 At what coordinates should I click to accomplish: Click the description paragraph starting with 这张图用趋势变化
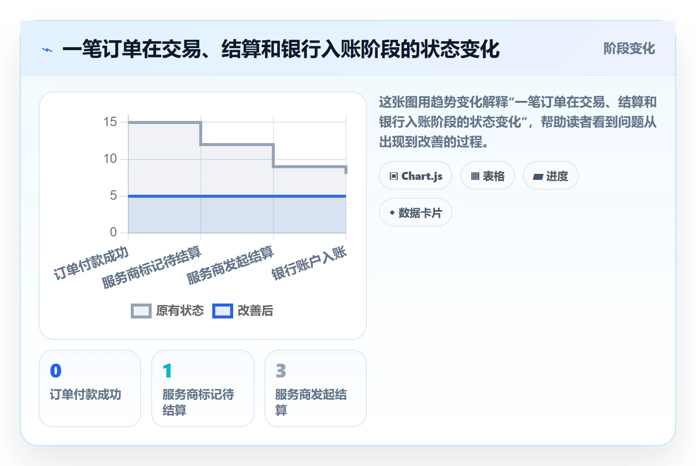click(x=518, y=122)
